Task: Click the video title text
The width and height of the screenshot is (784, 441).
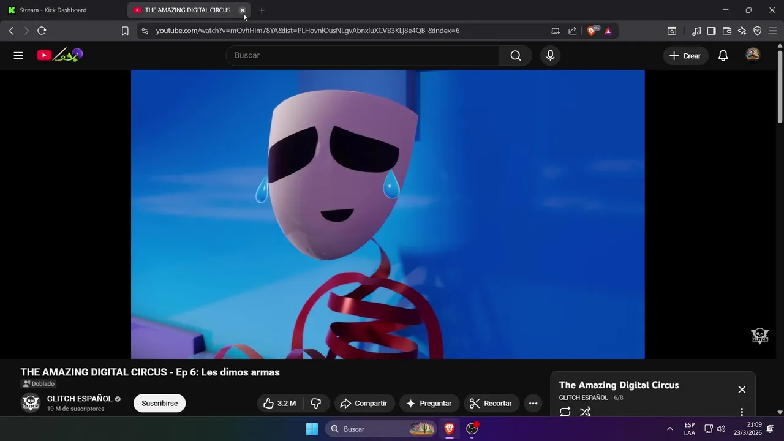Action: click(x=150, y=372)
